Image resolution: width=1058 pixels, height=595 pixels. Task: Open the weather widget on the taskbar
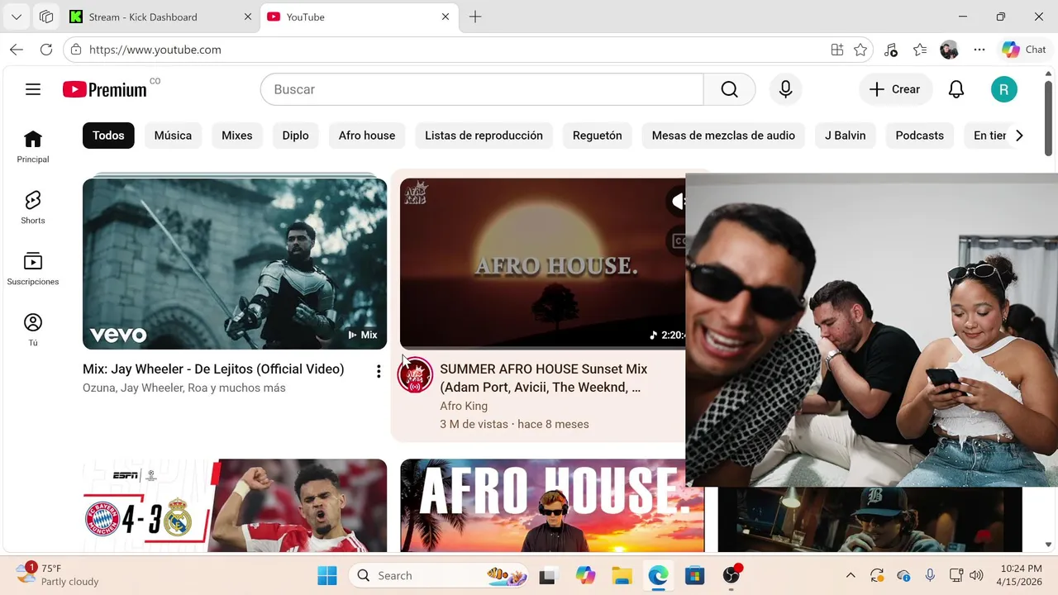click(x=58, y=575)
